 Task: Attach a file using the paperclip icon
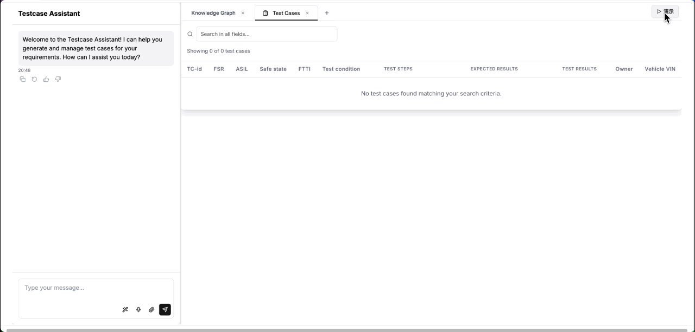coord(151,309)
